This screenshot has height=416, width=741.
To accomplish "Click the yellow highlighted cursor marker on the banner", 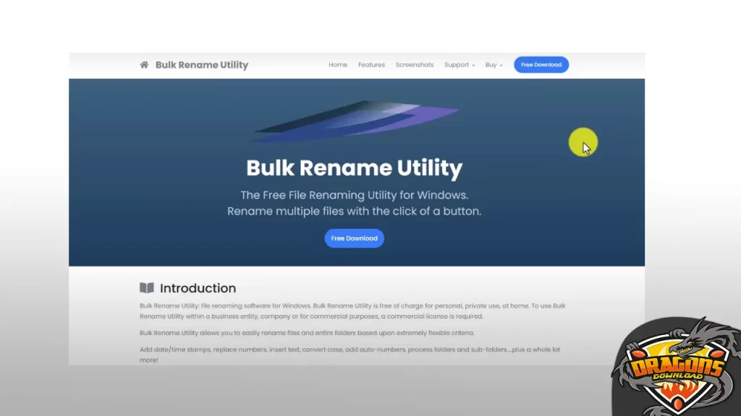I will 583,143.
